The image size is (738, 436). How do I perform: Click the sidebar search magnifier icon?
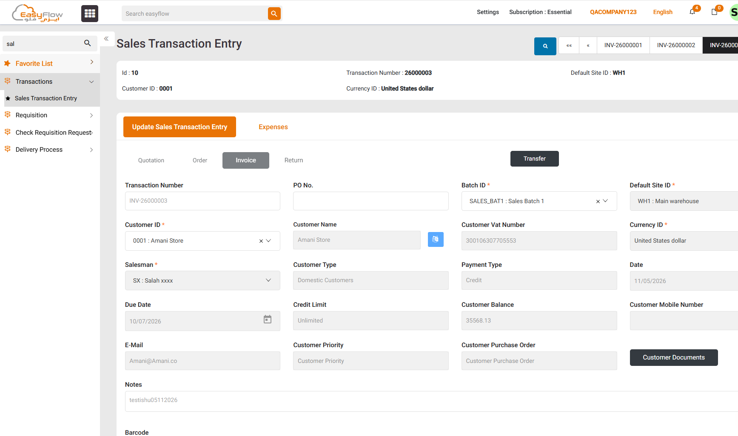click(x=88, y=43)
